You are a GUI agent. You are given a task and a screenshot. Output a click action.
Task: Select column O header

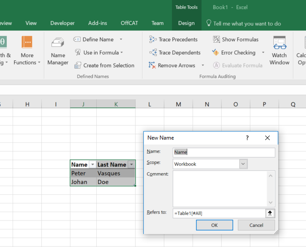coord(236,104)
